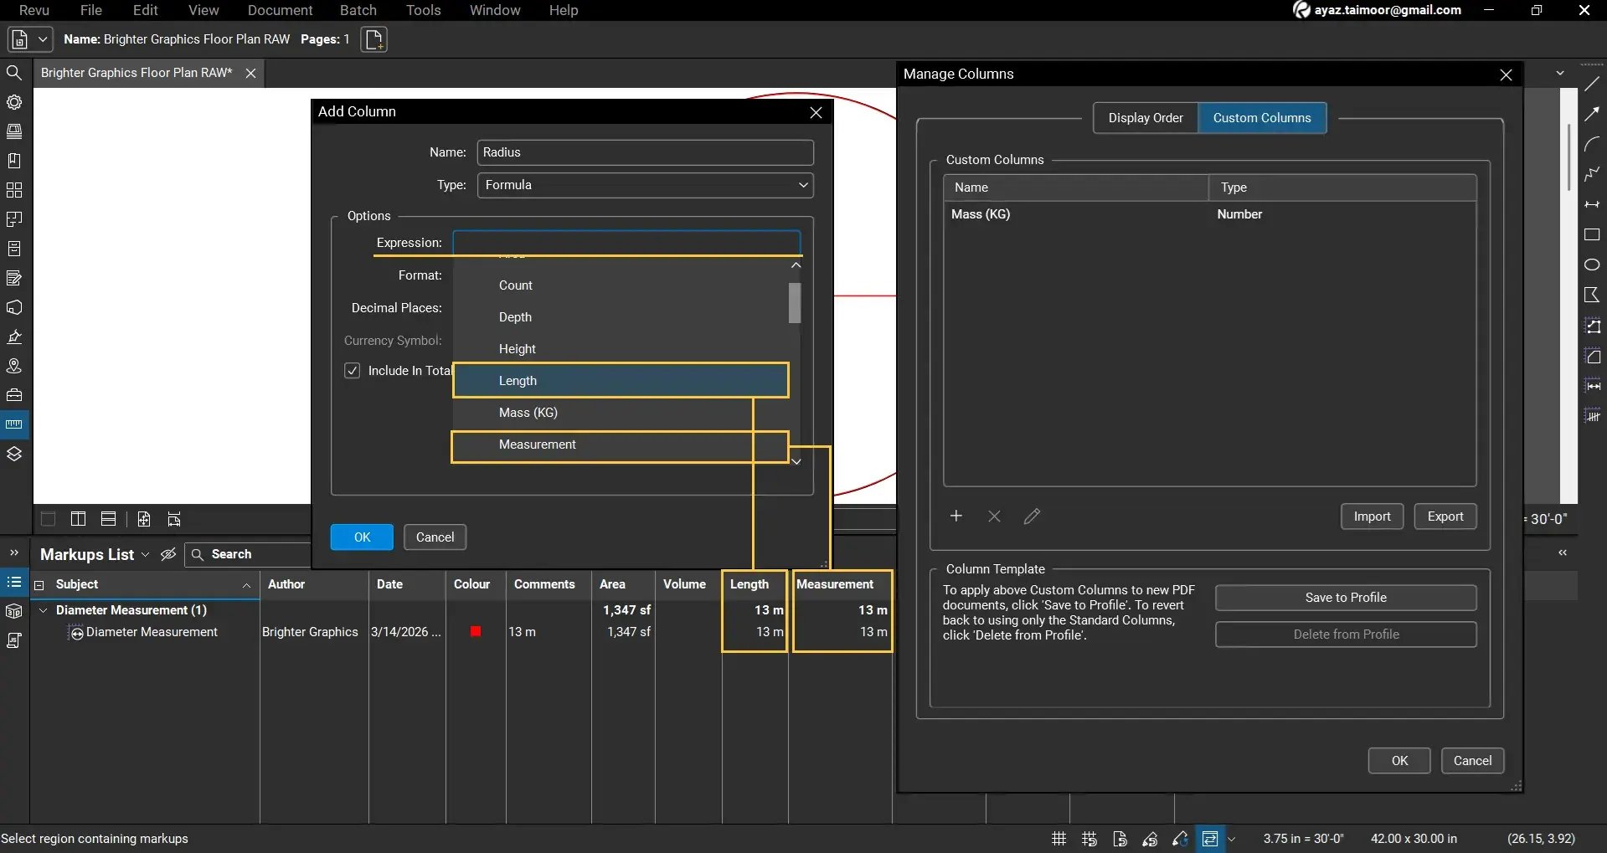The image size is (1607, 853).
Task: Click the Save to Profile button
Action: pyautogui.click(x=1345, y=598)
